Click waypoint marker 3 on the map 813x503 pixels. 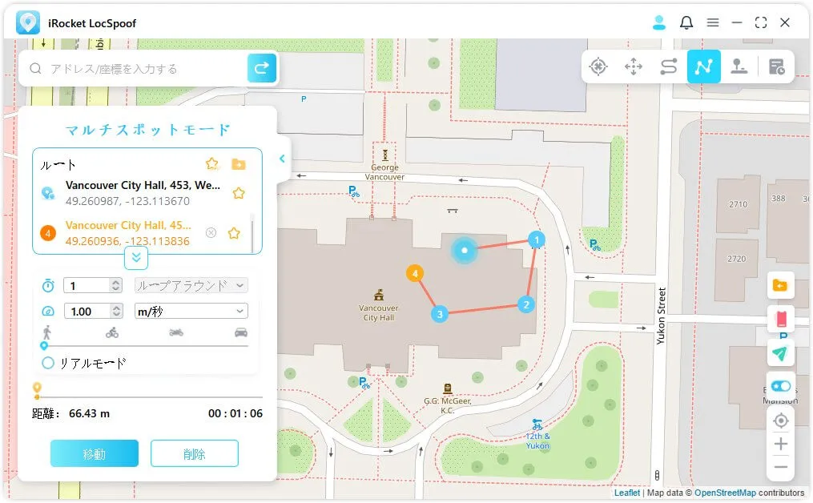tap(440, 314)
